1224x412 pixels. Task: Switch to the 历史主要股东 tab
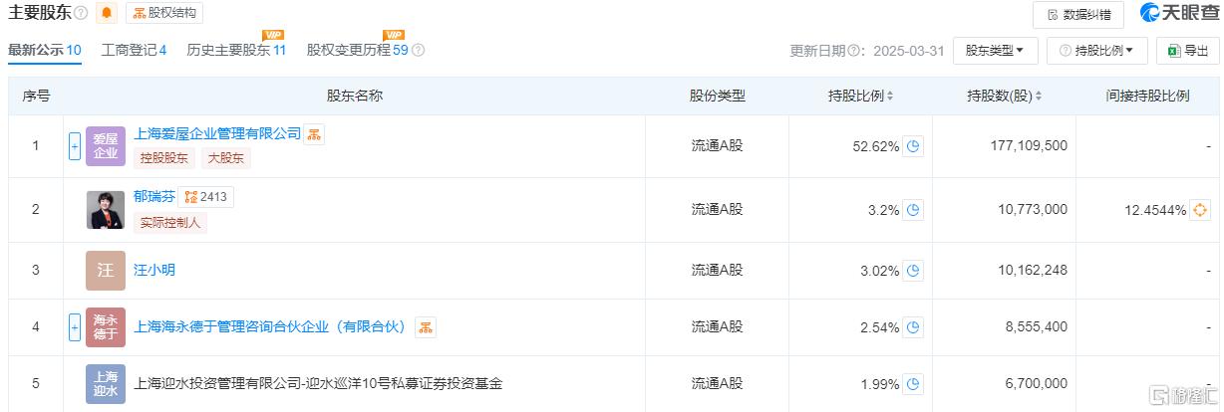click(236, 50)
